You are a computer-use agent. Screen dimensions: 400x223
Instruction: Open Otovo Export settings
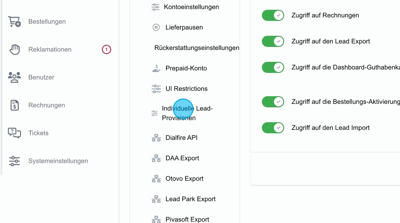185,179
